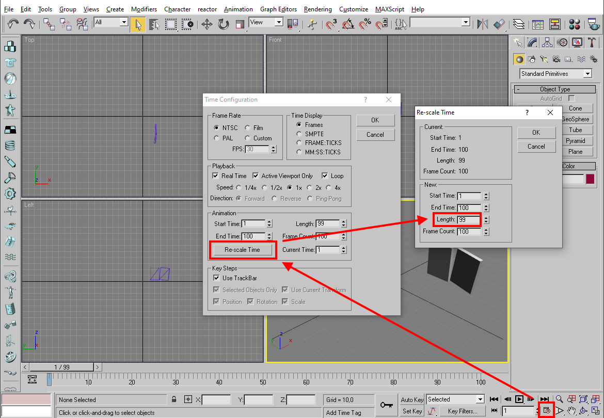Choose the Select and Uniform Scale tool
The width and height of the screenshot is (604, 418).
tap(240, 24)
